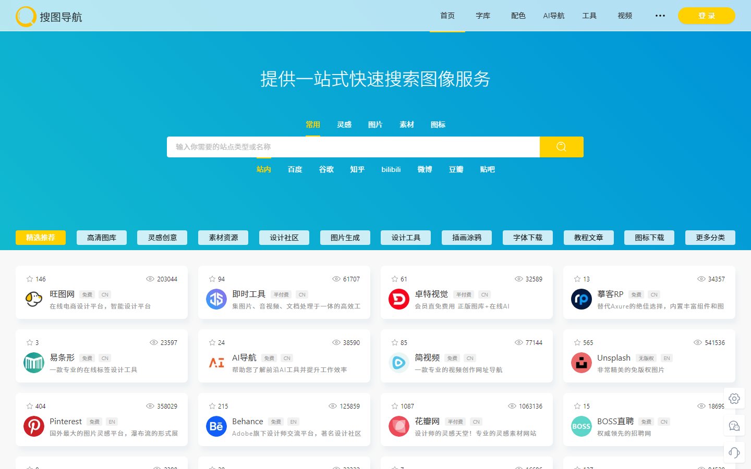This screenshot has width=751, height=469.
Task: Open the AI导航 card icon
Action: point(216,363)
